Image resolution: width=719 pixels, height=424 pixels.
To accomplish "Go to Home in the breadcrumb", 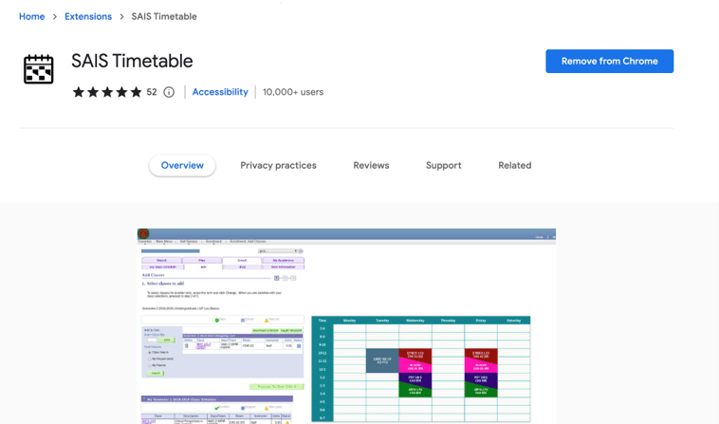I will [x=31, y=16].
